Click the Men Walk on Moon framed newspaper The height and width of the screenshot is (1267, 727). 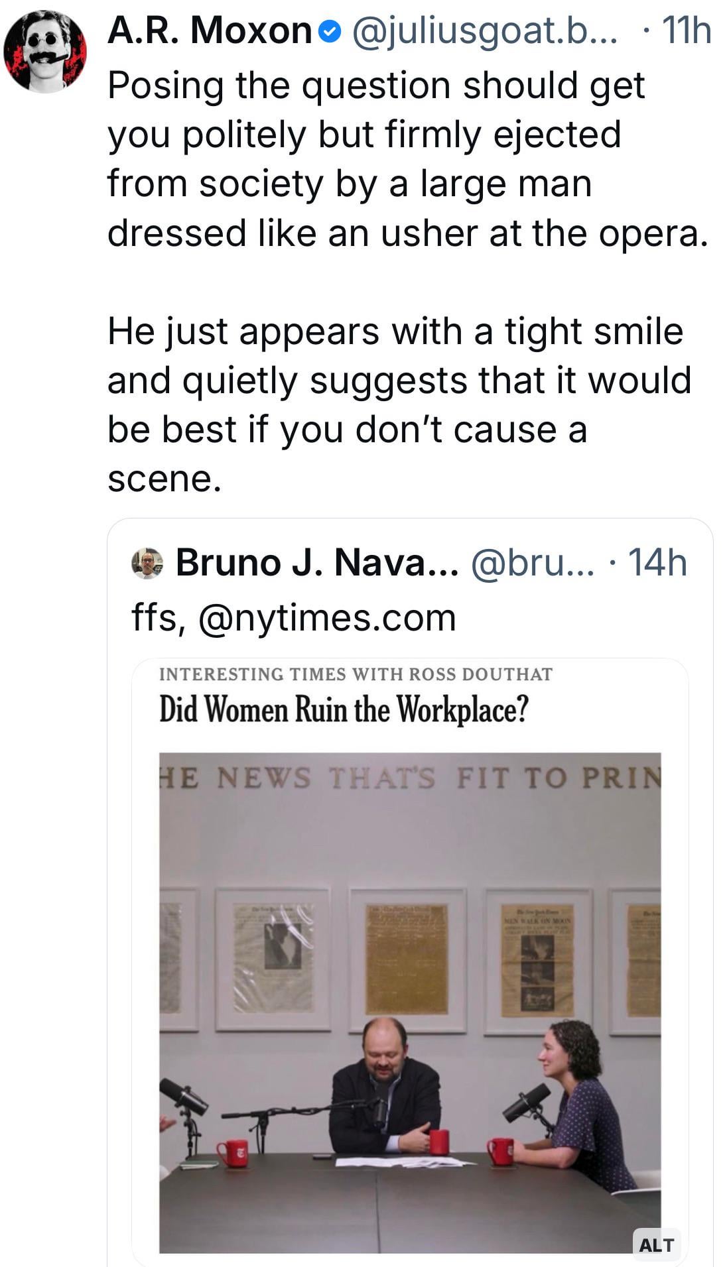click(537, 958)
